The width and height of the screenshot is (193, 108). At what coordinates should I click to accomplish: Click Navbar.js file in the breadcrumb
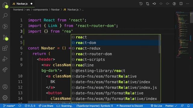click(71, 10)
